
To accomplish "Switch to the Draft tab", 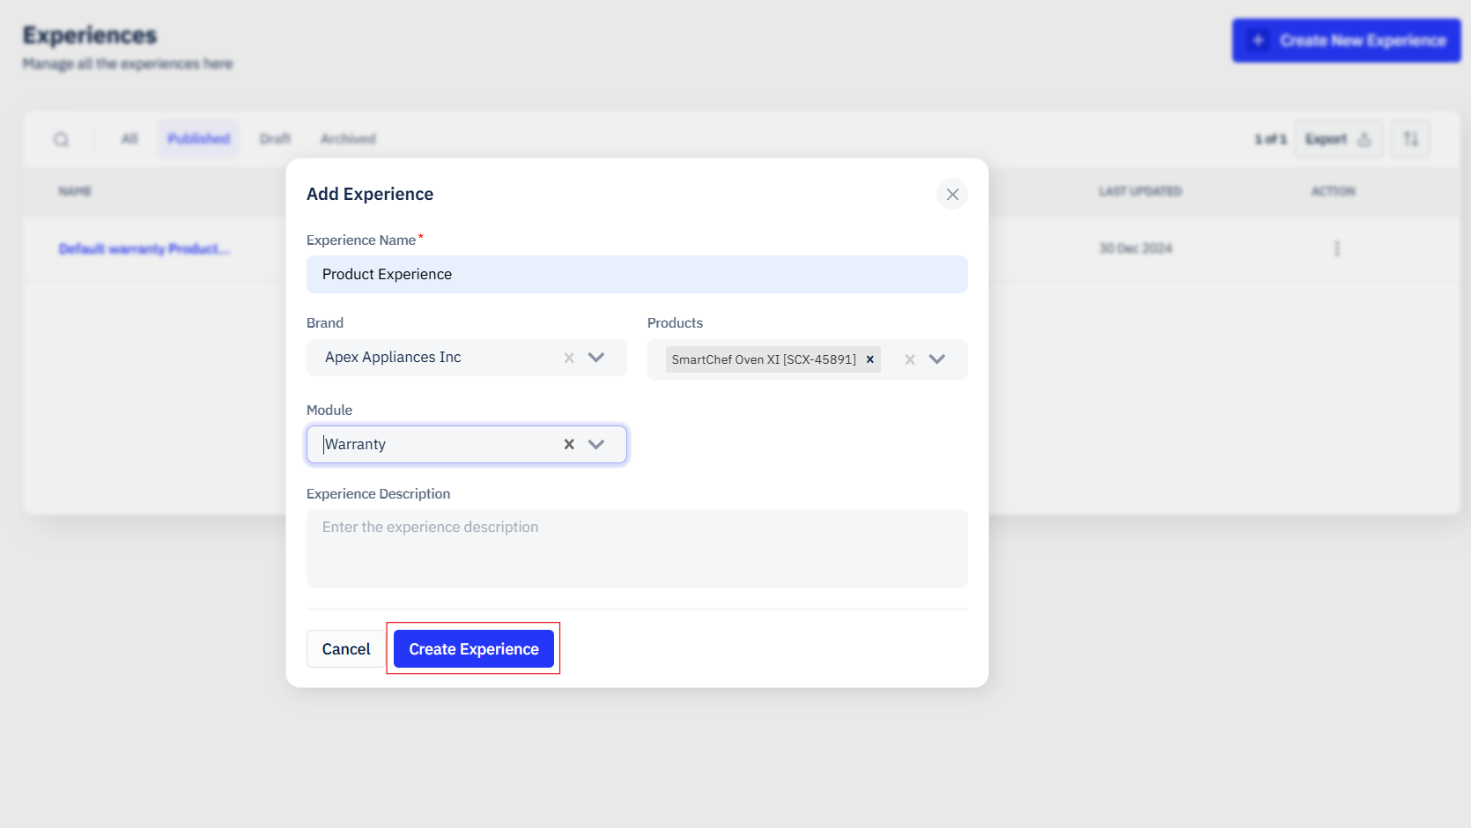I will coord(275,138).
